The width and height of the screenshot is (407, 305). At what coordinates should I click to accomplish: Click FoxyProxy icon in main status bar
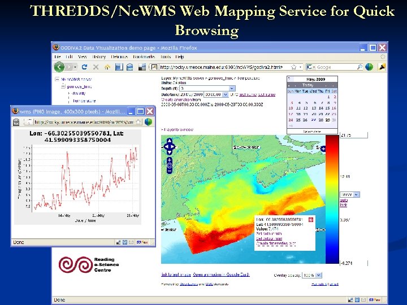375,299
